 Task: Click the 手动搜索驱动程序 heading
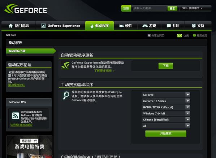pyautogui.click(x=77, y=85)
